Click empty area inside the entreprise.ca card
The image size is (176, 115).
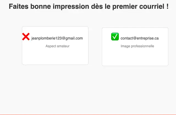[x=135, y=57]
